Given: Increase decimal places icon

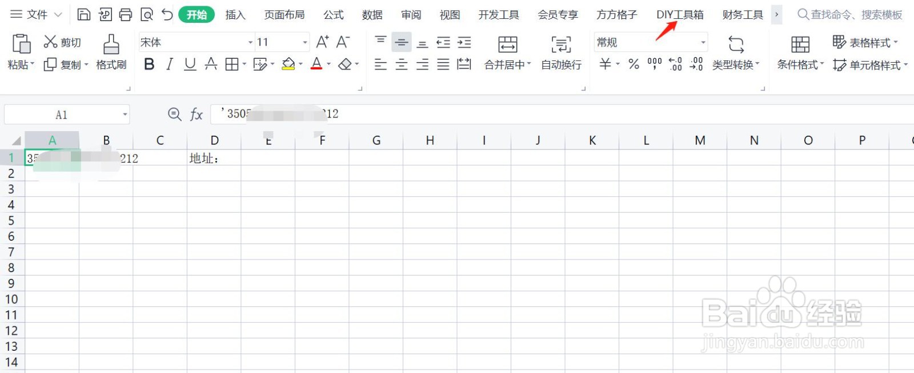Looking at the screenshot, I should (676, 64).
